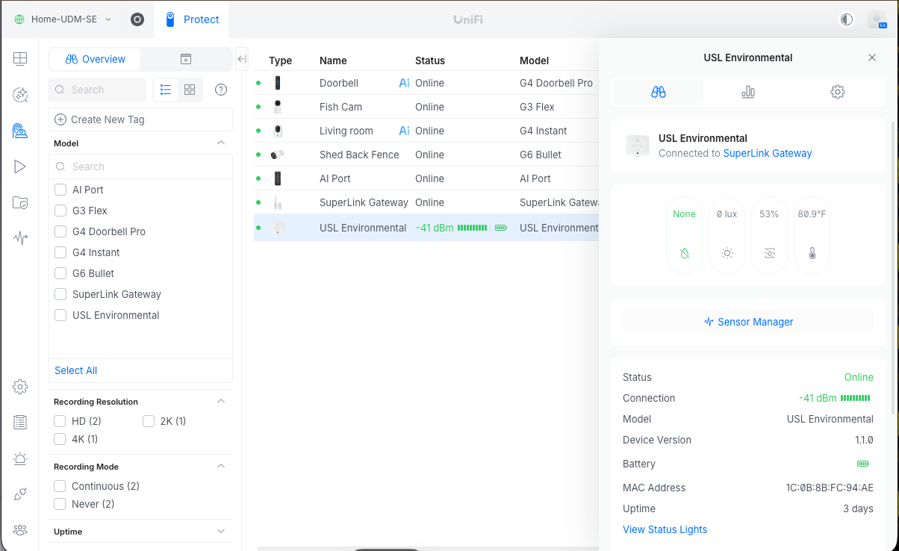899x551 pixels.
Task: Open Playback in left navigation sidebar
Action: pos(20,166)
